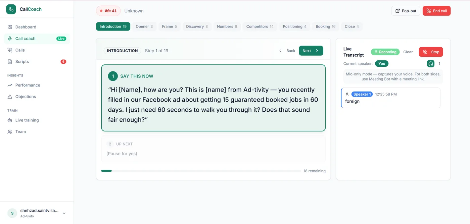Toggle current speaker You pill
The image size is (470, 224).
click(382, 63)
